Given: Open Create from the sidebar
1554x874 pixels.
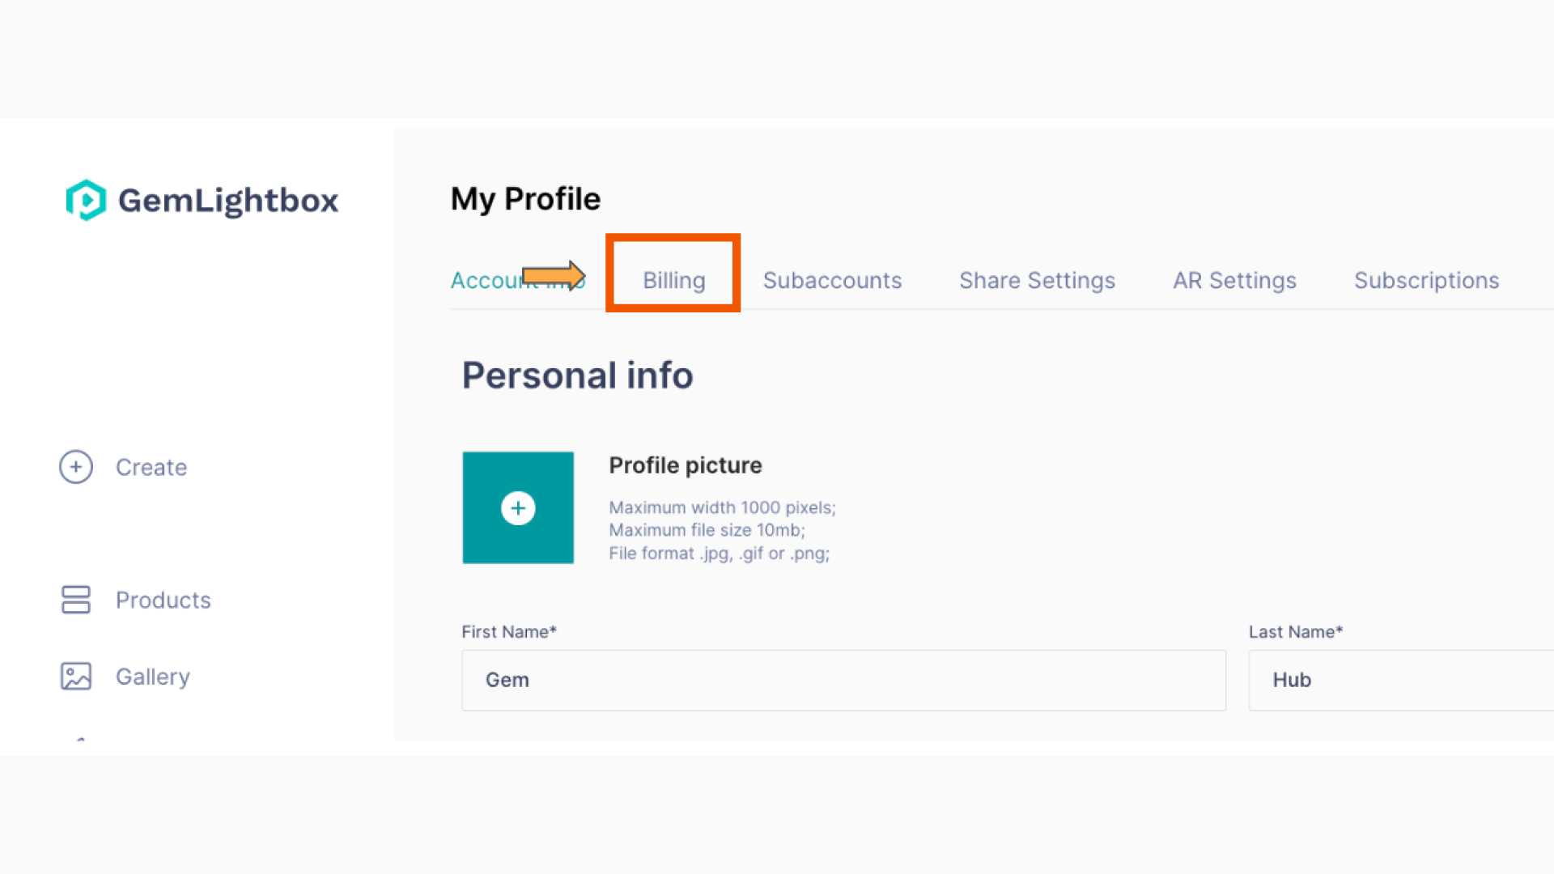Looking at the screenshot, I should [151, 467].
